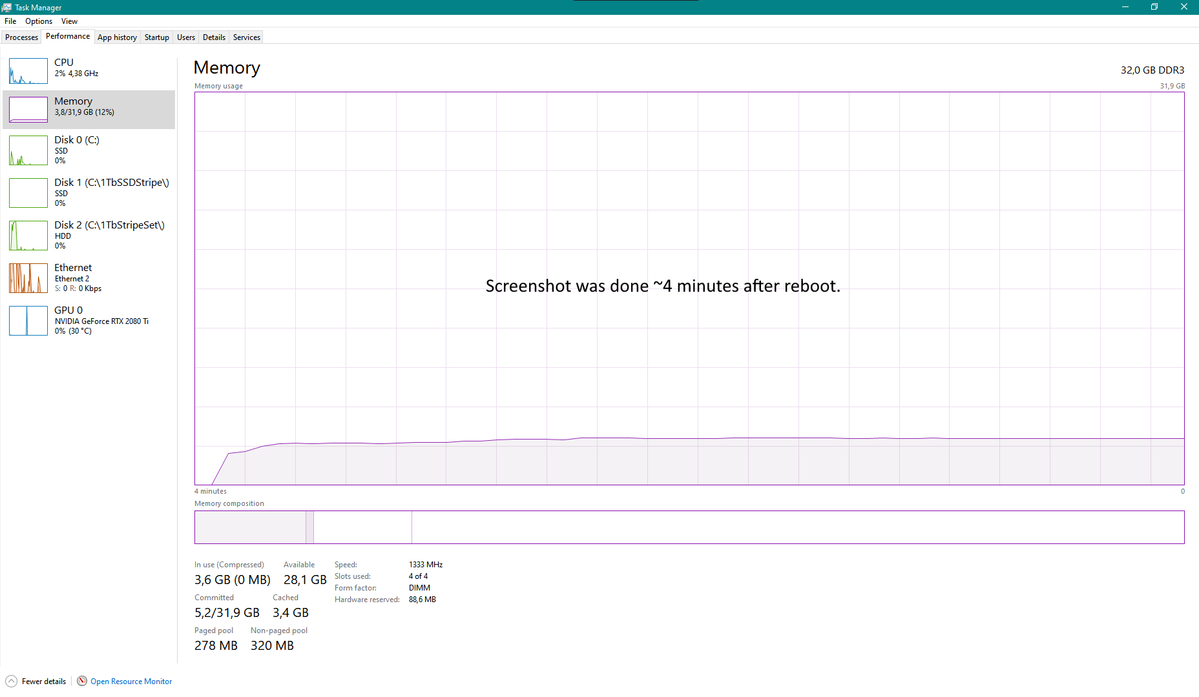Select the CPU 2% 4,38 GHz entry
Image resolution: width=1199 pixels, height=697 pixels.
(89, 71)
